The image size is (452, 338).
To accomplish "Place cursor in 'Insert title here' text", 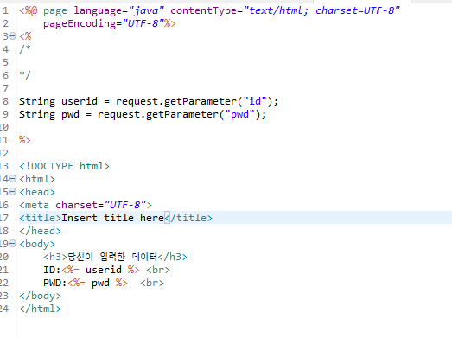I will pos(112,218).
